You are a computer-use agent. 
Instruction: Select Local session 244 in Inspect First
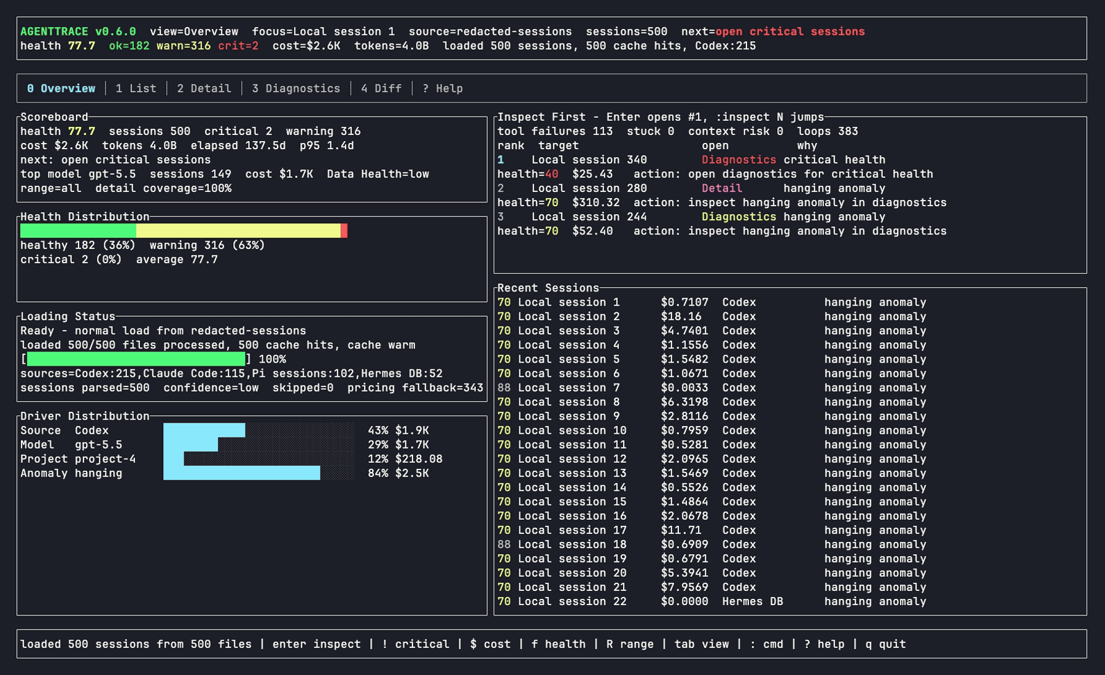pyautogui.click(x=589, y=217)
